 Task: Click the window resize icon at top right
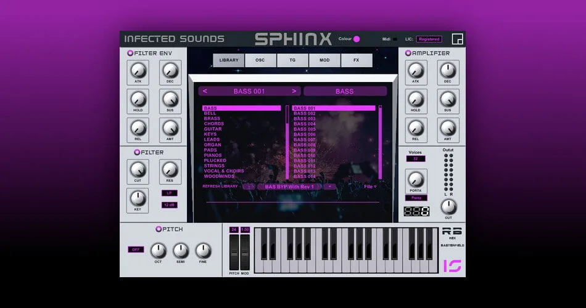point(457,39)
